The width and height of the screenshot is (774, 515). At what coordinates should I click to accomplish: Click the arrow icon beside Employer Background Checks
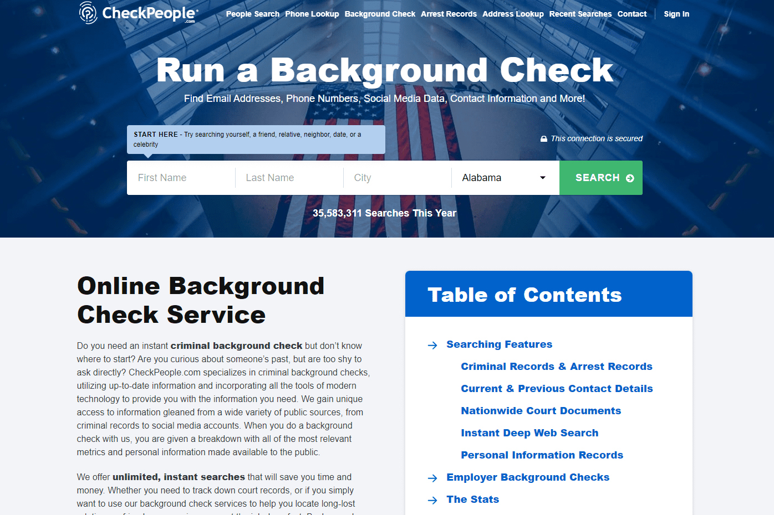point(432,478)
